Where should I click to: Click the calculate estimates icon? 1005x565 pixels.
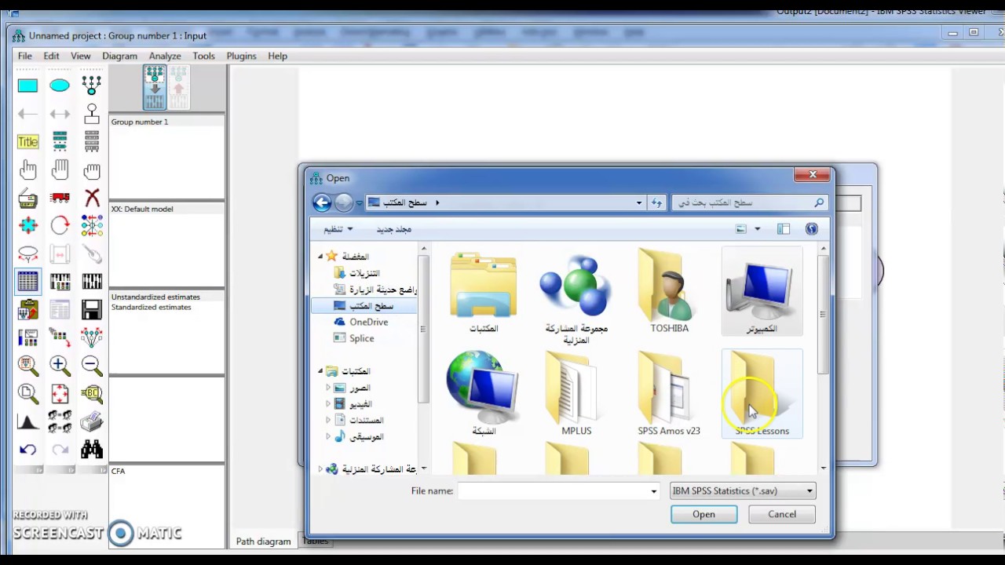92,282
